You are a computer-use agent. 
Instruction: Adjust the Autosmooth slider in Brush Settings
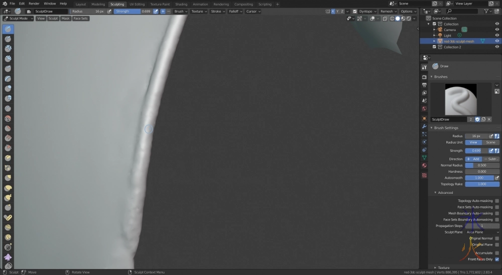pyautogui.click(x=479, y=178)
